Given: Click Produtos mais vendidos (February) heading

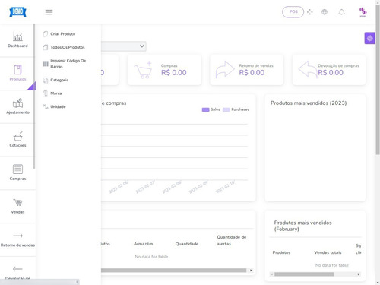Looking at the screenshot, I should click(302, 226).
